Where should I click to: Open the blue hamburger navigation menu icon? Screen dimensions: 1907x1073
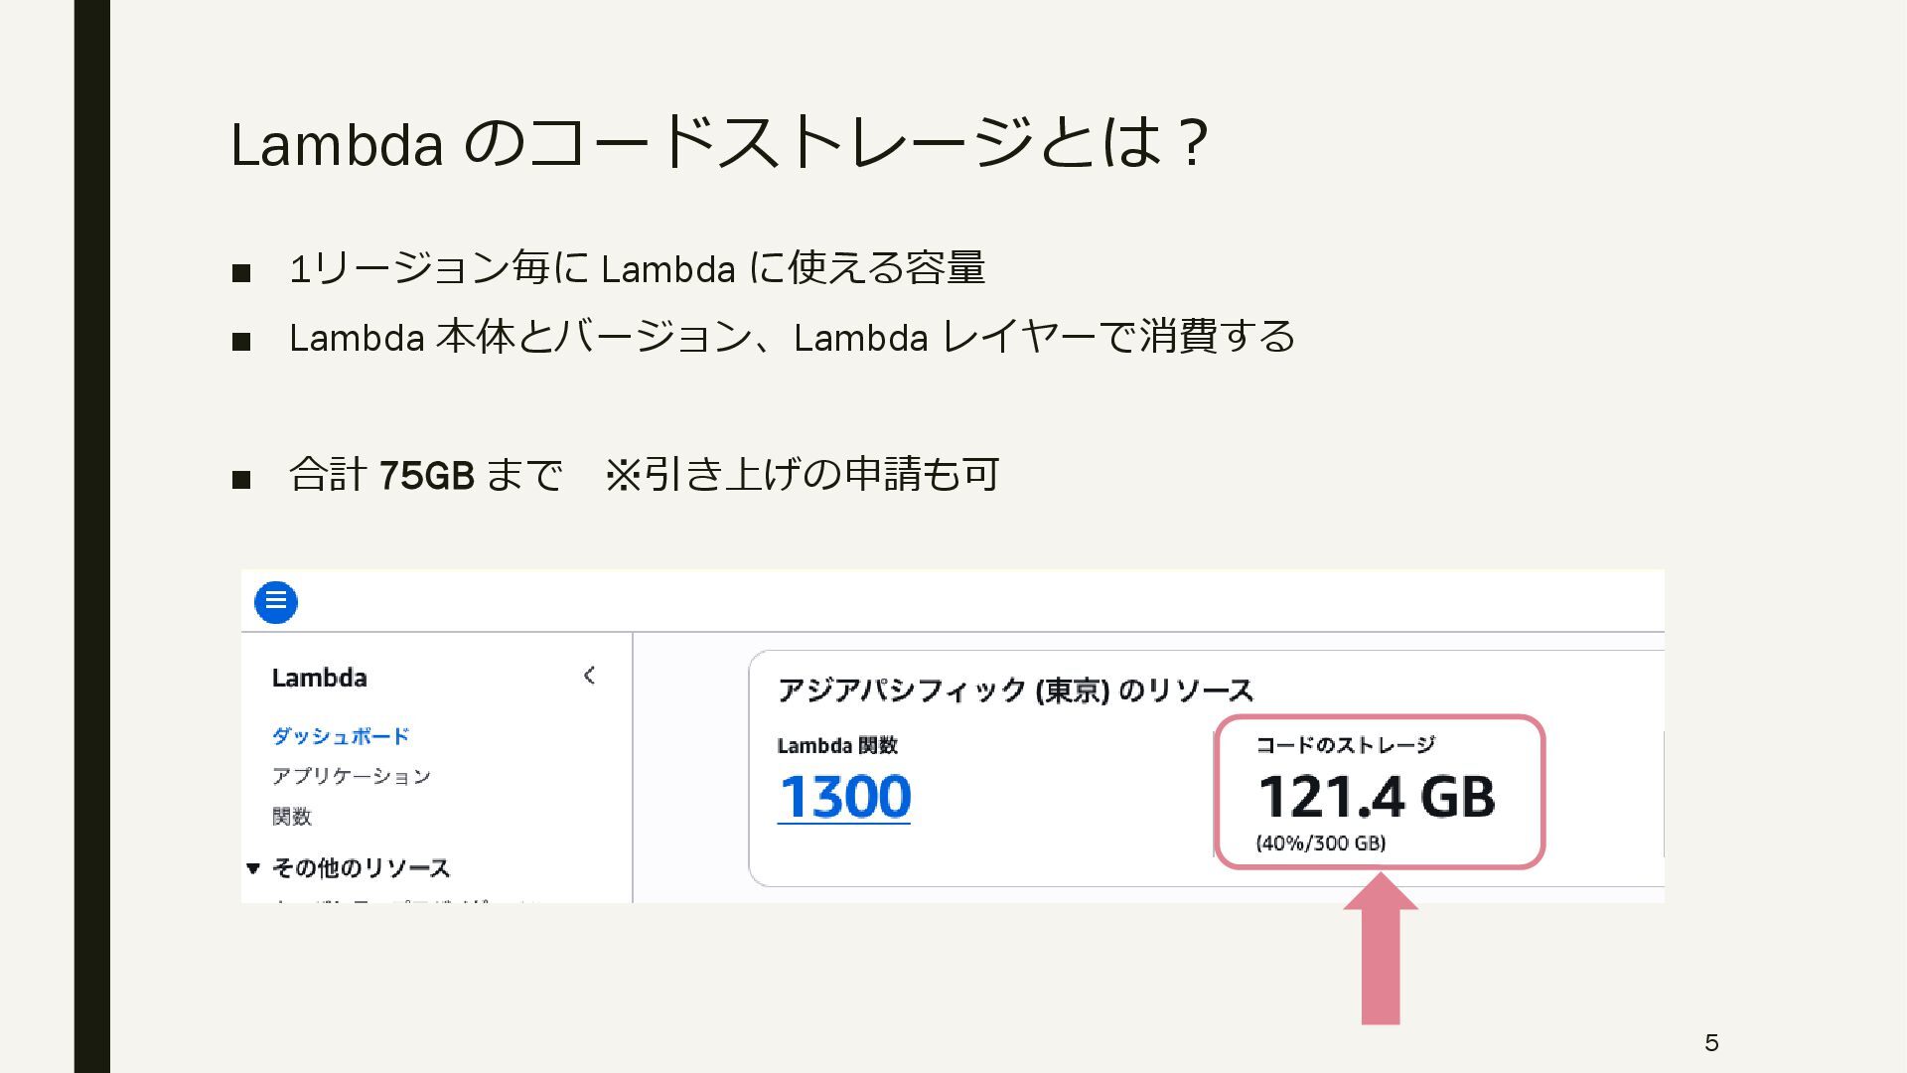[x=276, y=602]
